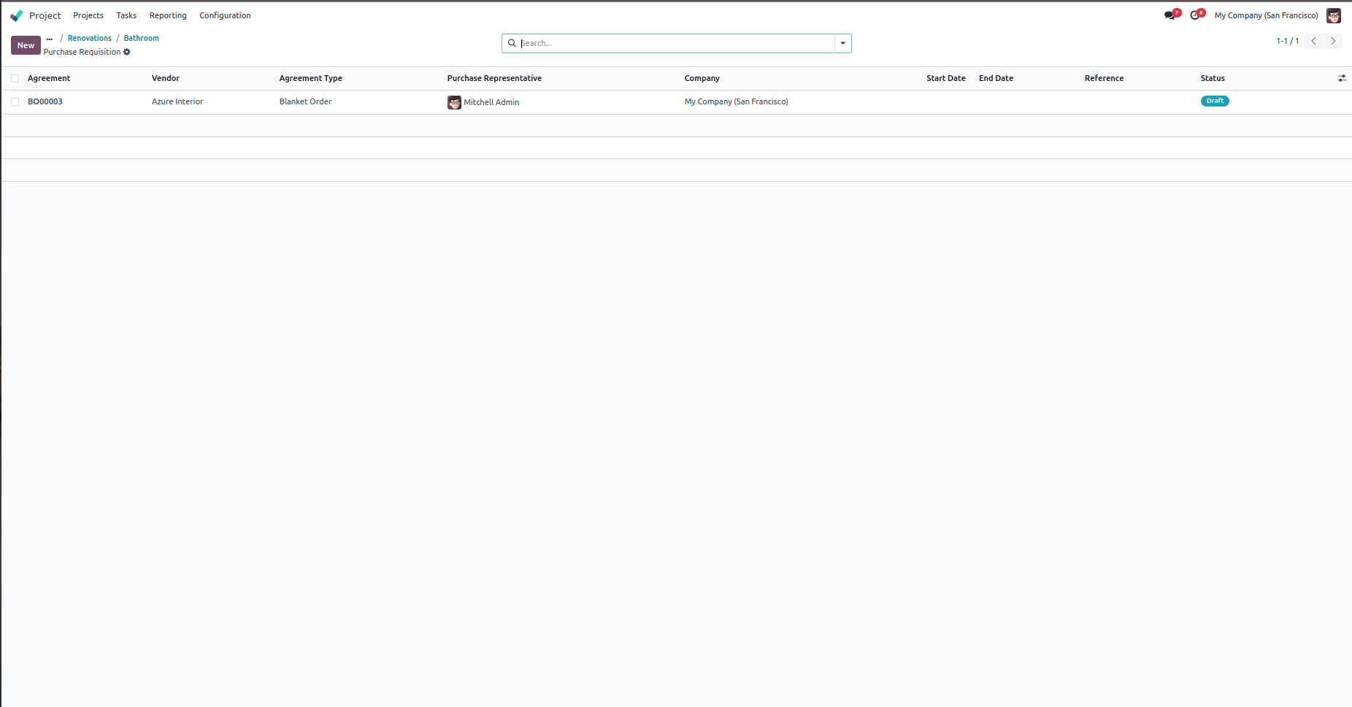
Task: Click the 1-1 / 1 pager counter
Action: pos(1288,41)
